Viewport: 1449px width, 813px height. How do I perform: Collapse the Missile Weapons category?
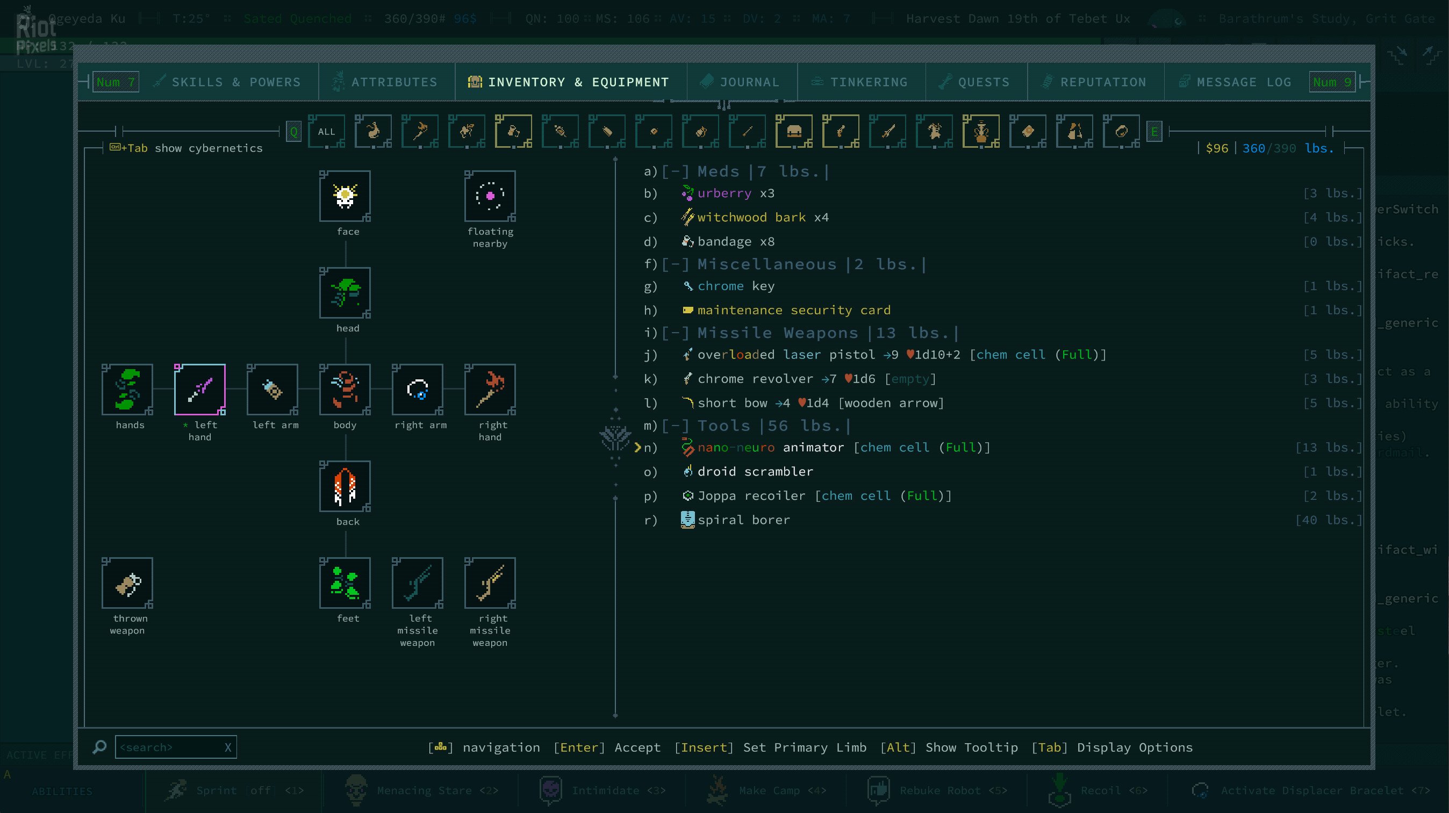(x=676, y=332)
